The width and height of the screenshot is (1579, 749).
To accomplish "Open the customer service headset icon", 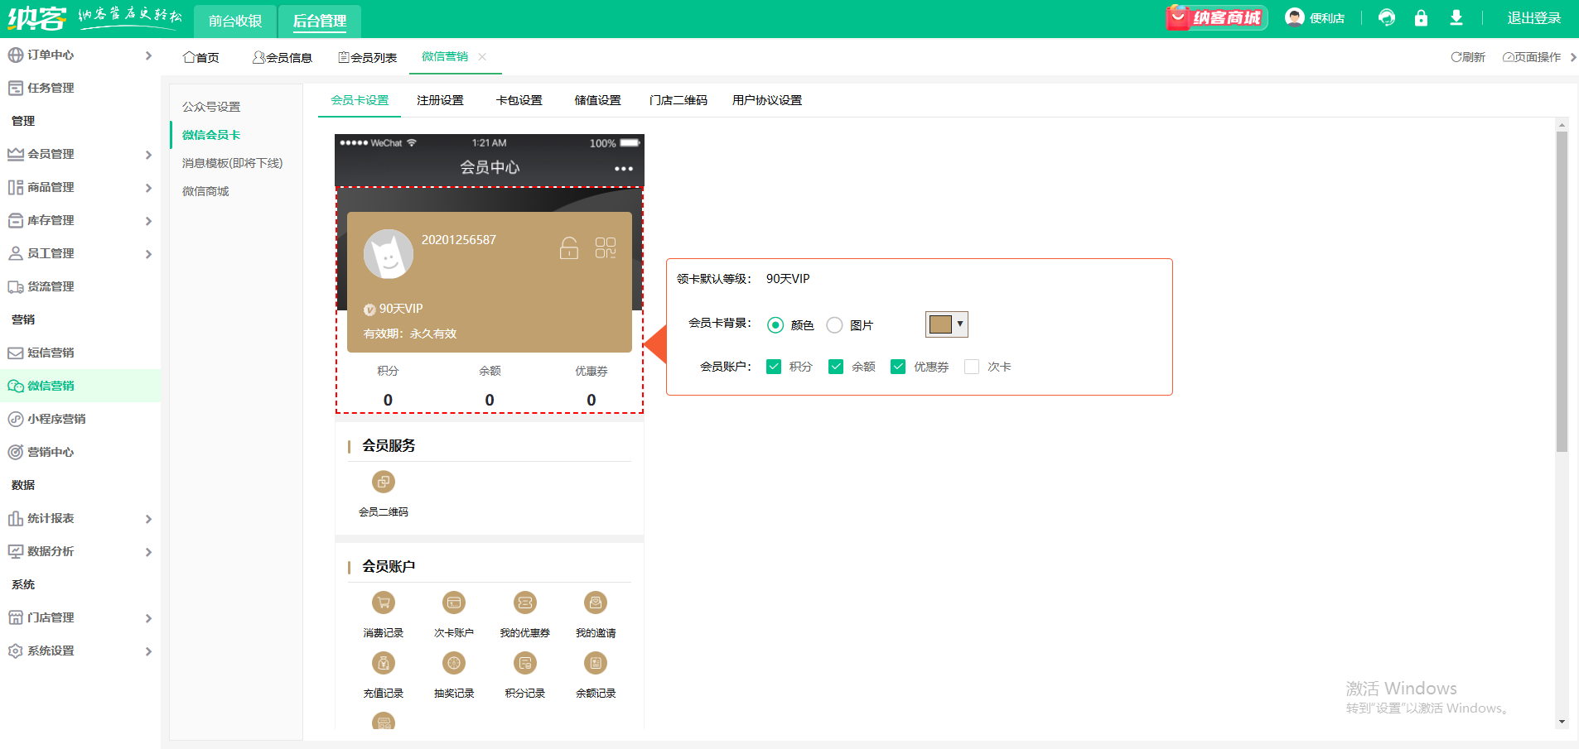I will point(1386,18).
